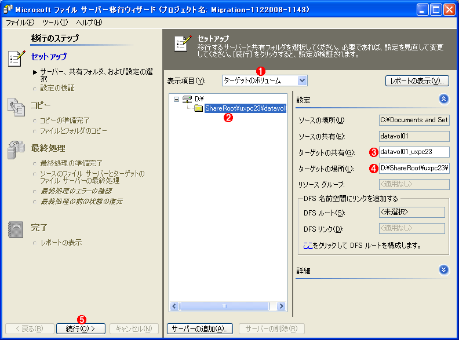Click the ターゲットの共有 field datavol01_uxpc23

(414, 152)
